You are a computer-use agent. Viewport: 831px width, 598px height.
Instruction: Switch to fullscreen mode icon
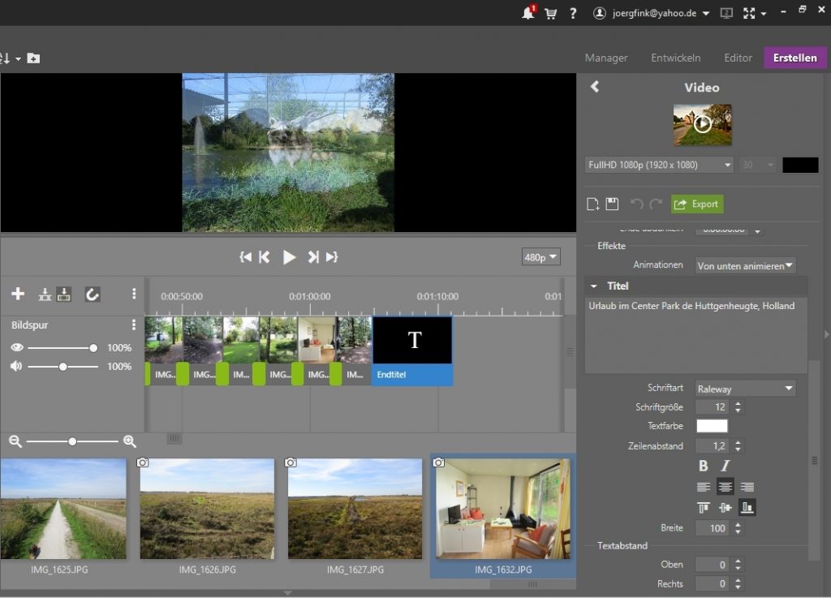749,14
